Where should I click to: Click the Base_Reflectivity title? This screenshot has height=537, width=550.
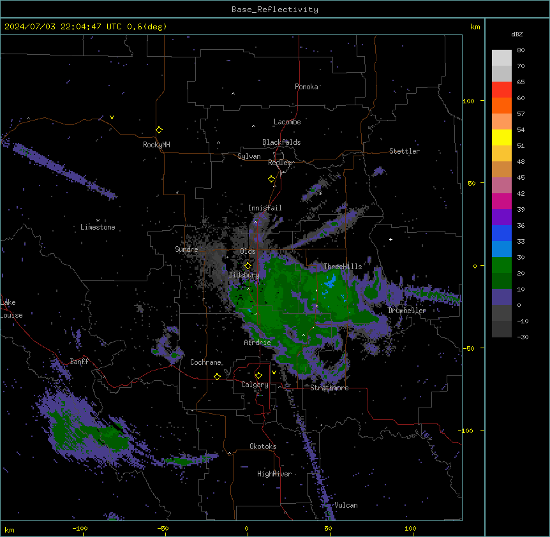coord(275,10)
